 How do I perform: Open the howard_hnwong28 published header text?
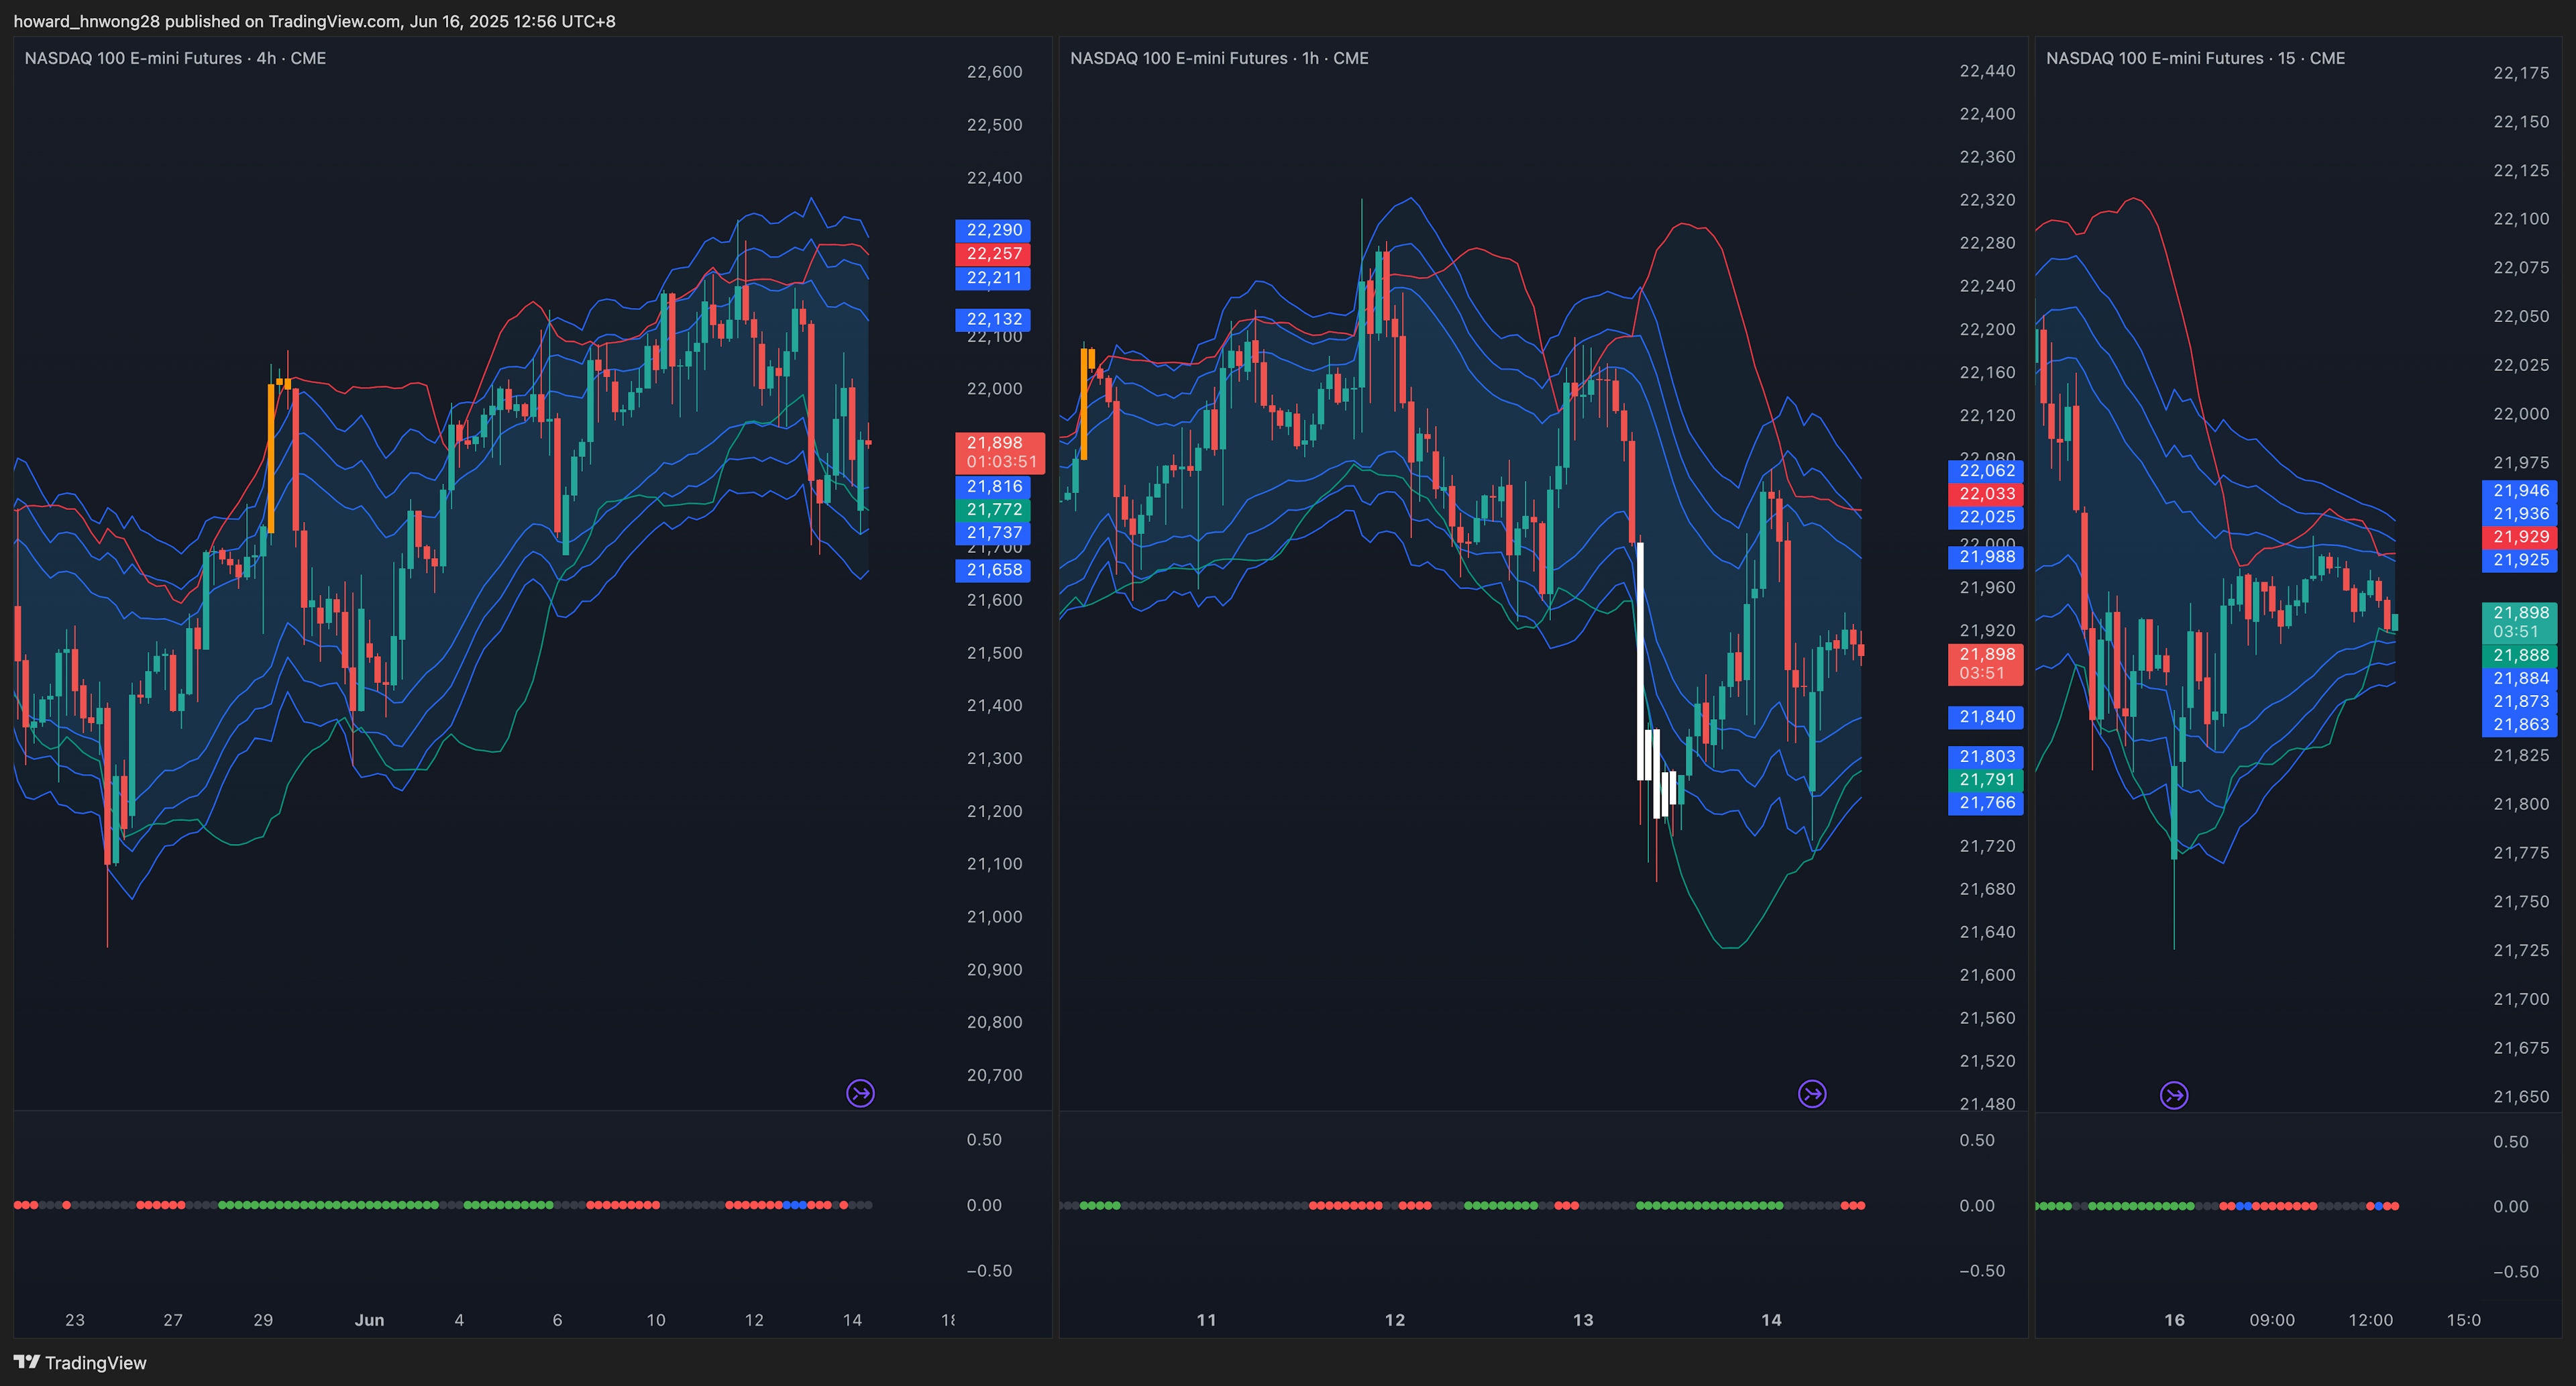click(x=314, y=21)
